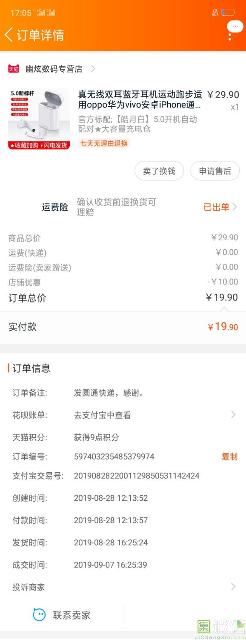Tap the chat bubble icon at top right
The height and width of the screenshot is (640, 246).
[235, 26]
